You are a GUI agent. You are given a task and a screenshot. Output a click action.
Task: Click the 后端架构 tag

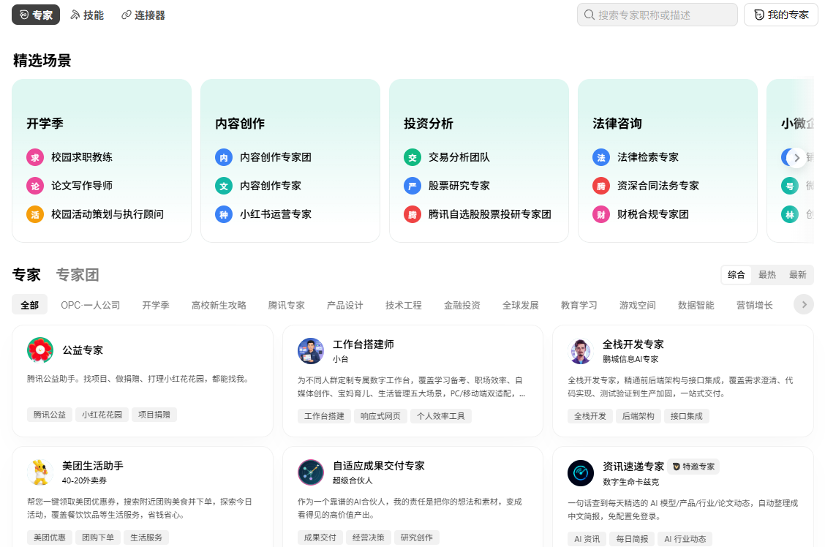638,416
